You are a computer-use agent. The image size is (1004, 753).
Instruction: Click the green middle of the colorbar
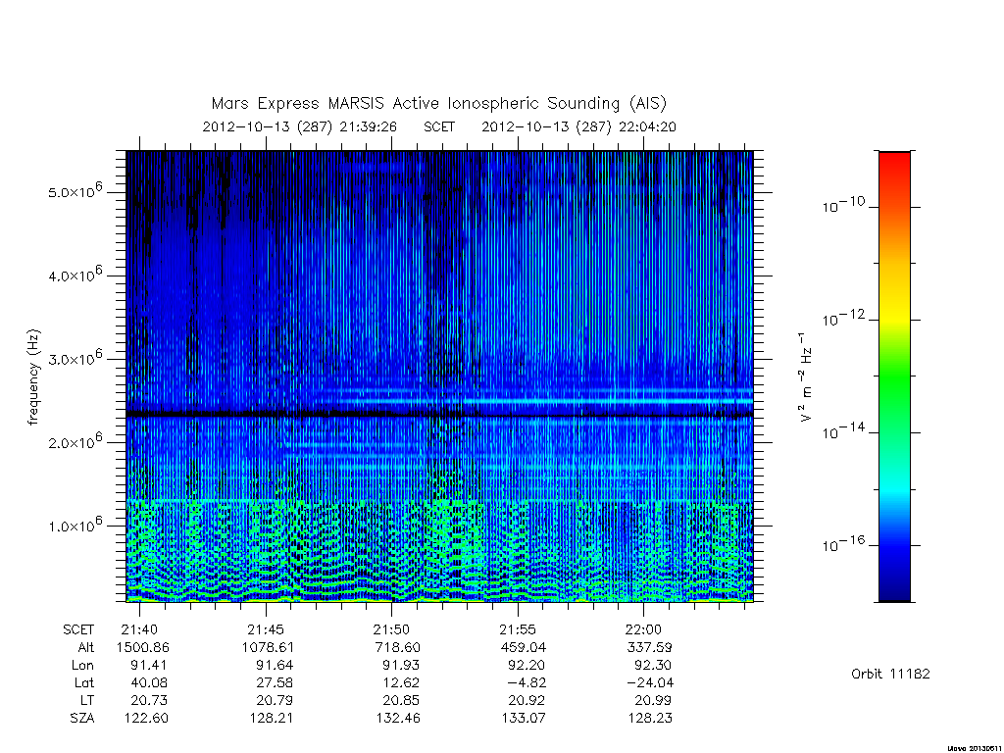tap(894, 377)
